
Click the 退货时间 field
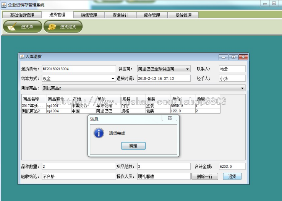[164, 78]
